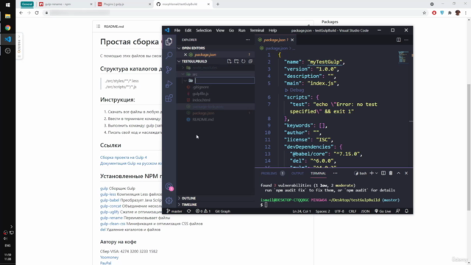Open the Run menu
Image resolution: width=471 pixels, height=265 pixels.
tap(242, 30)
